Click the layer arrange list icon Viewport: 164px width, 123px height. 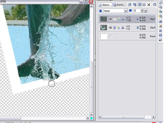134,5
